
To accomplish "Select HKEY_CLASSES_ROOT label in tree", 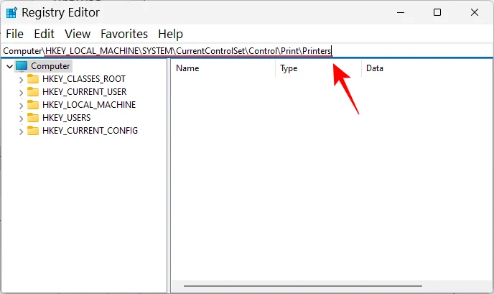I will [84, 79].
